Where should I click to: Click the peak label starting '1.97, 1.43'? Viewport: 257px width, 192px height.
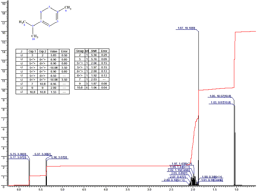click(181, 164)
